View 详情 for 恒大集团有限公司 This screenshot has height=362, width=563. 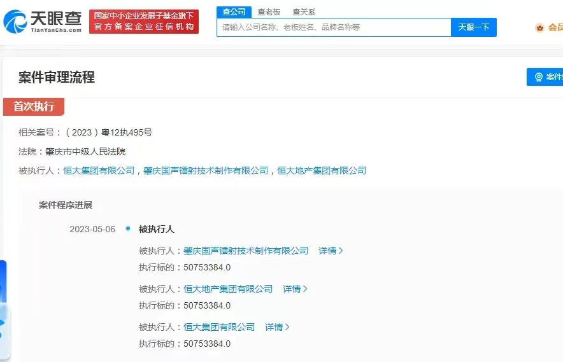(x=274, y=327)
